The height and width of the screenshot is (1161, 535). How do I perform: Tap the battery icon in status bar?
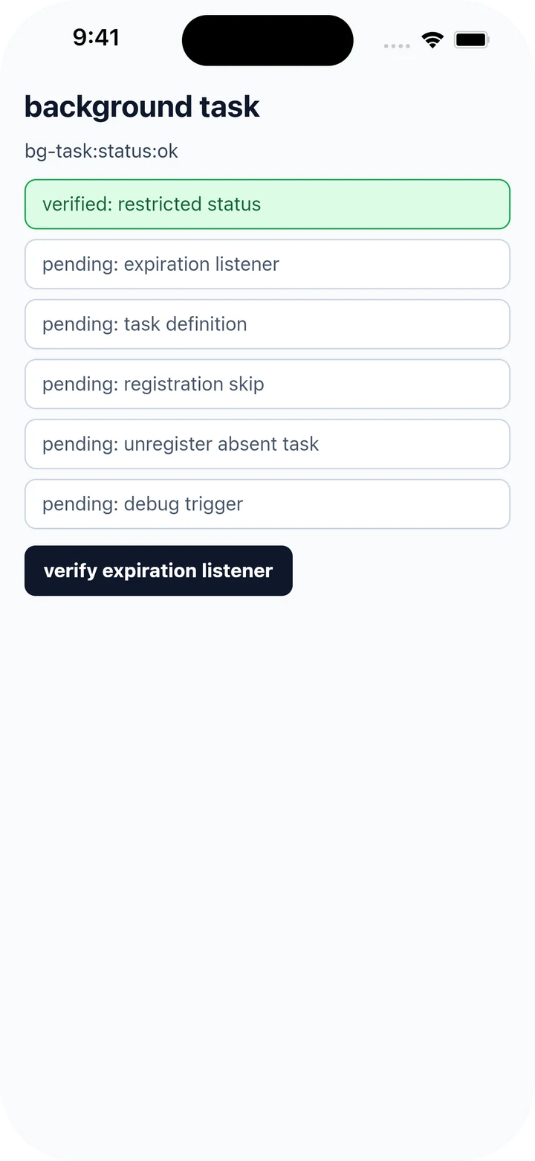[x=472, y=40]
